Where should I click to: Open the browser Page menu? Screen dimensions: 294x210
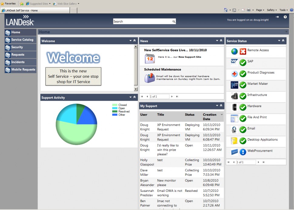pos(260,10)
